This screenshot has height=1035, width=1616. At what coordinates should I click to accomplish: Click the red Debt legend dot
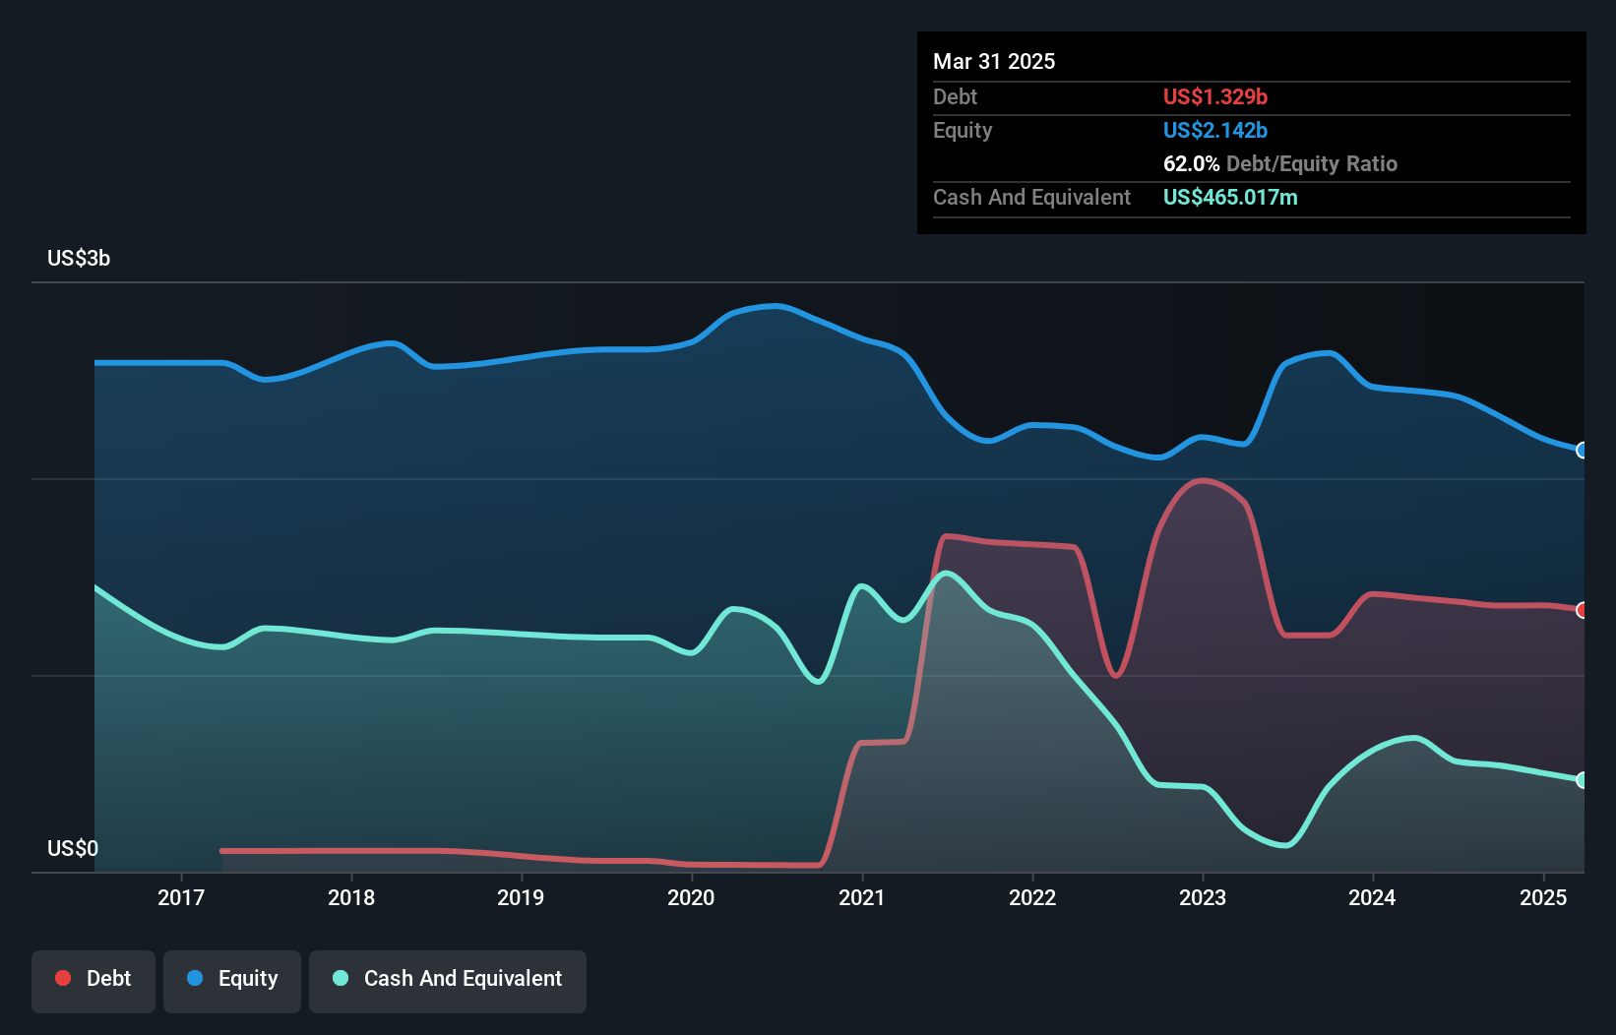pos(63,978)
